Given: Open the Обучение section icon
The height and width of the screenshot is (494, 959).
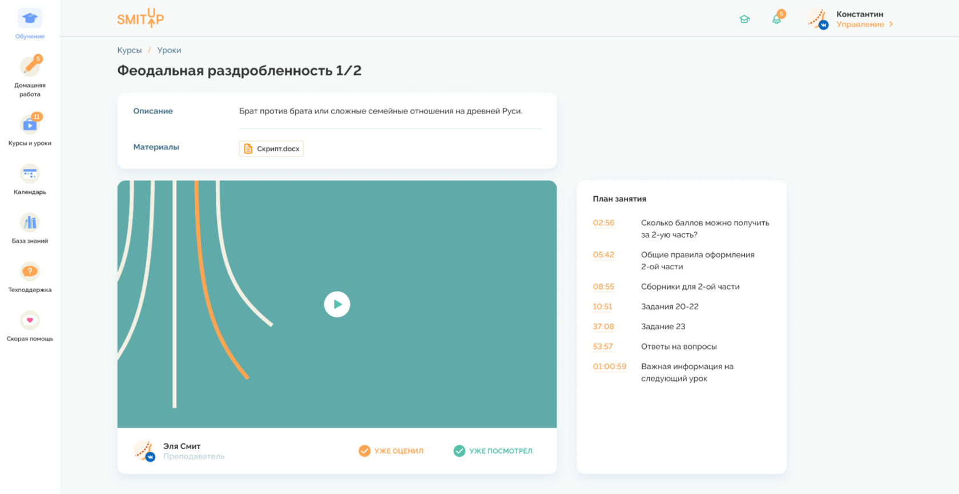Looking at the screenshot, I should coord(30,18).
